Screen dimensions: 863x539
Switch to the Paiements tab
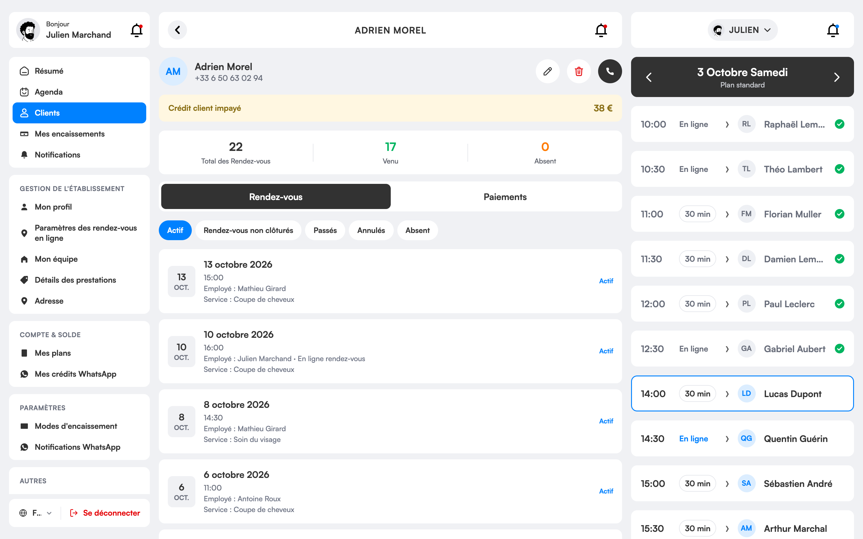(505, 197)
